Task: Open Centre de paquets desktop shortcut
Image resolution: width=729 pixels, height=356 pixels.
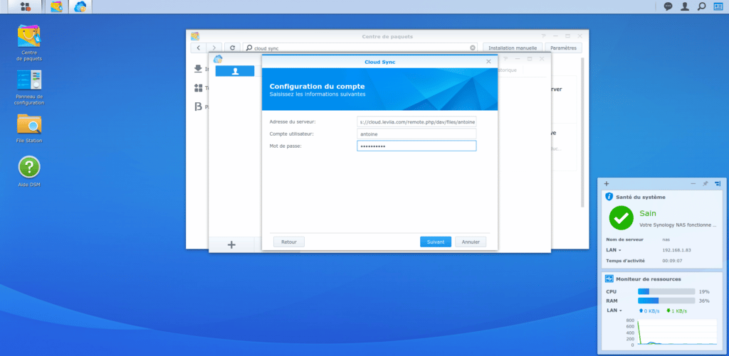Action: pyautogui.click(x=28, y=43)
